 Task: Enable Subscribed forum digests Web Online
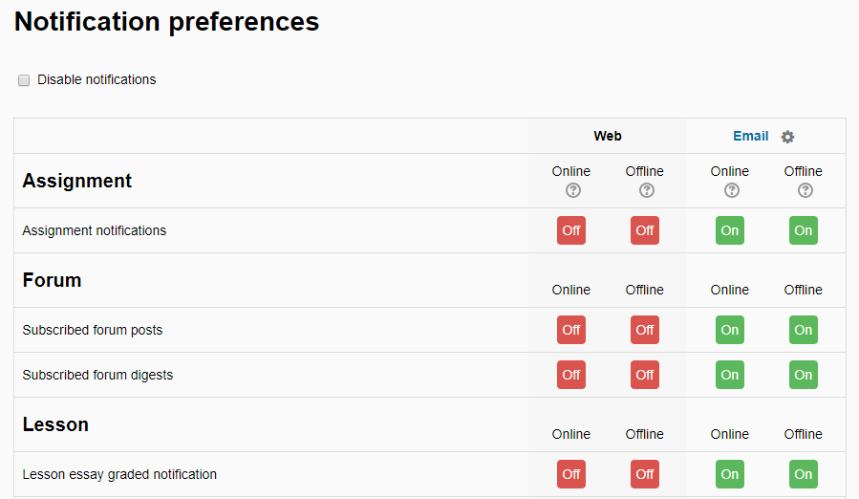pos(571,375)
